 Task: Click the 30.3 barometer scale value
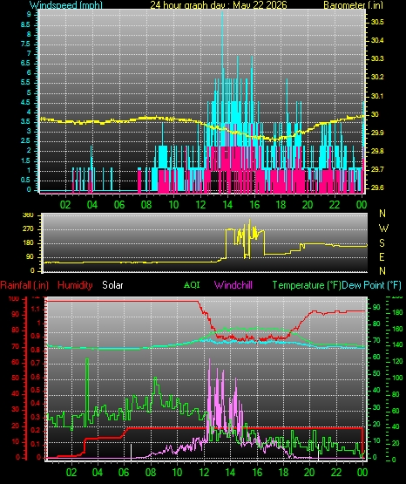(377, 58)
